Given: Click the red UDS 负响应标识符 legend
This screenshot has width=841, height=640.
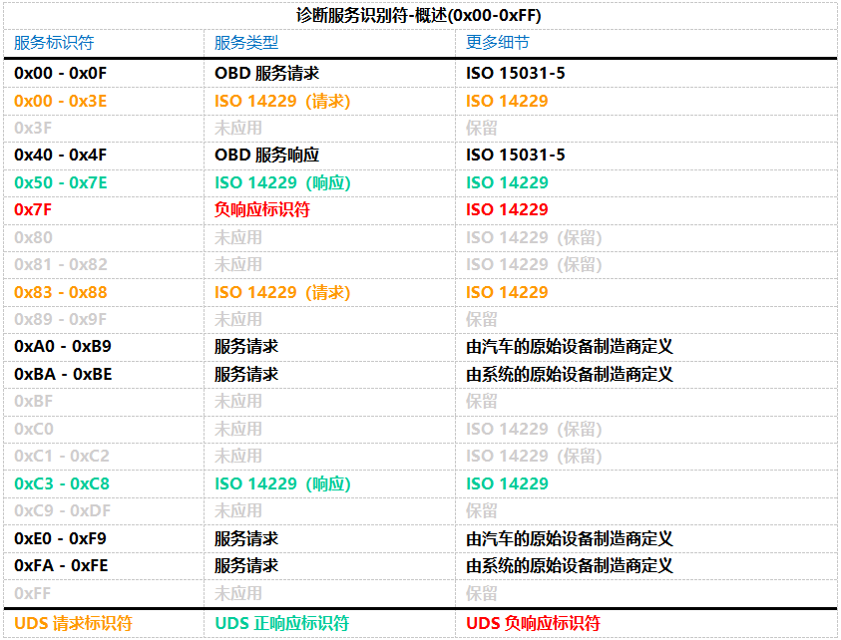Looking at the screenshot, I should point(533,624).
